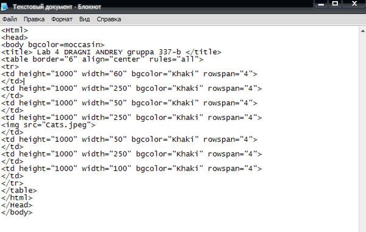
Task: Open the Правка menu
Action: coord(34,19)
